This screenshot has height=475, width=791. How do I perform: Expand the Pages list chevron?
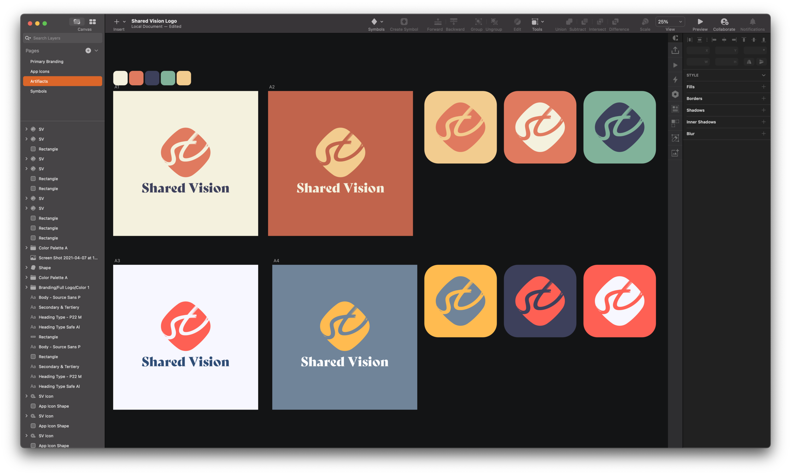pos(96,51)
